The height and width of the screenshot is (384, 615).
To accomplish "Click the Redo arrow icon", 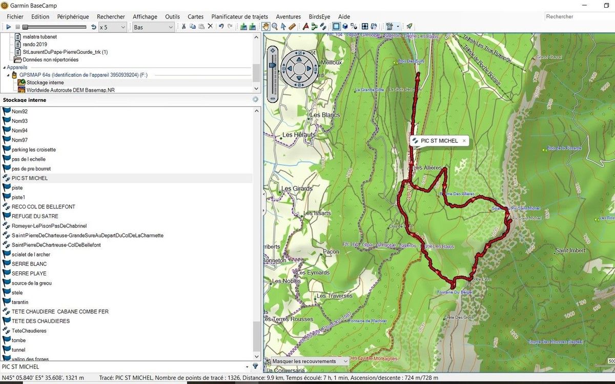I will [230, 27].
